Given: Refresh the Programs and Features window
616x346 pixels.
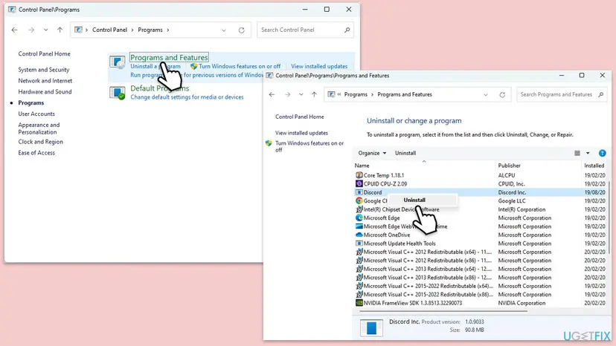Looking at the screenshot, I should coord(502,95).
